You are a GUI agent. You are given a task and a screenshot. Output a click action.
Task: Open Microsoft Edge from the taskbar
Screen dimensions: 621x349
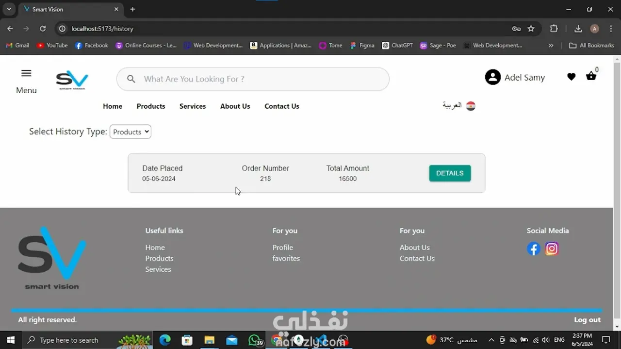(165, 340)
